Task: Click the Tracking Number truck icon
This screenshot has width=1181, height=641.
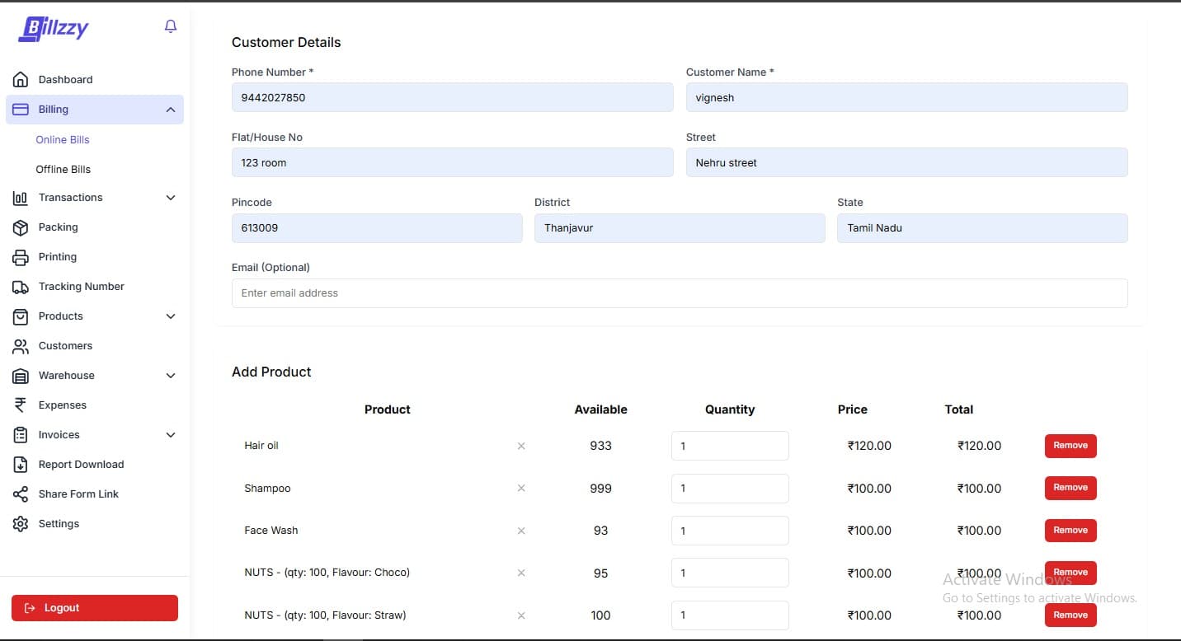Action: click(21, 287)
